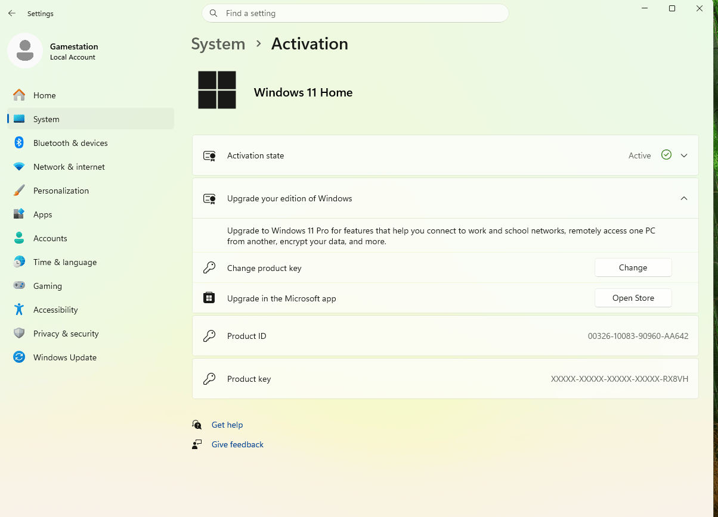Go to Time & language
Screen dimensions: 718x517
pos(91,262)
